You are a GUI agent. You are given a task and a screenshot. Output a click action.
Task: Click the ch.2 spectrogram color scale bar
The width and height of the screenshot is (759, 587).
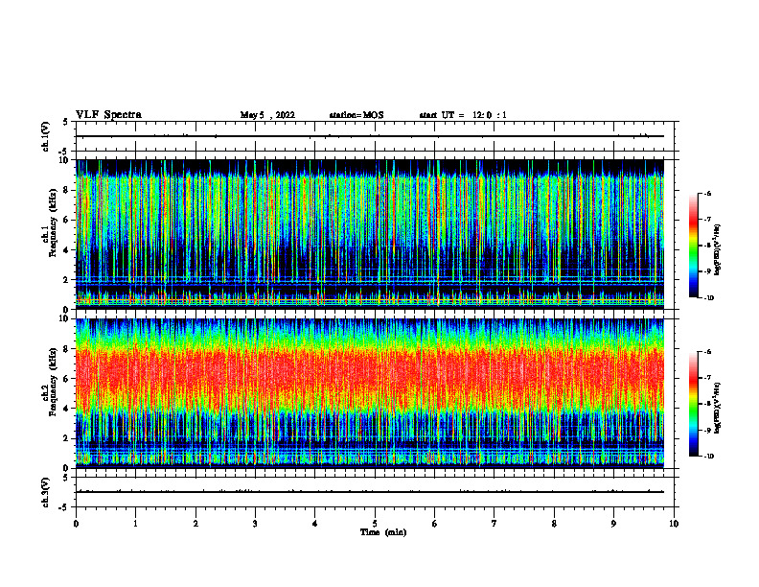pyautogui.click(x=694, y=404)
